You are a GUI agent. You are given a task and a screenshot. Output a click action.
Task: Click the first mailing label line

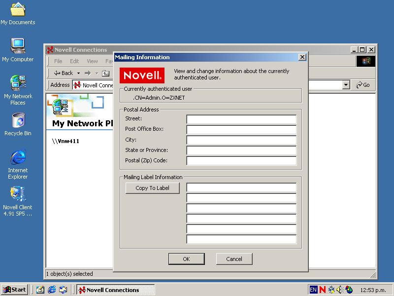(241, 187)
